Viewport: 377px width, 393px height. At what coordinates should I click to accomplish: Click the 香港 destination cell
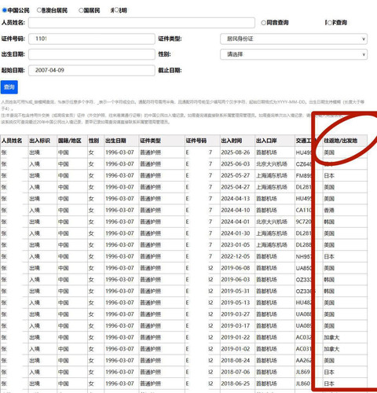coord(329,210)
